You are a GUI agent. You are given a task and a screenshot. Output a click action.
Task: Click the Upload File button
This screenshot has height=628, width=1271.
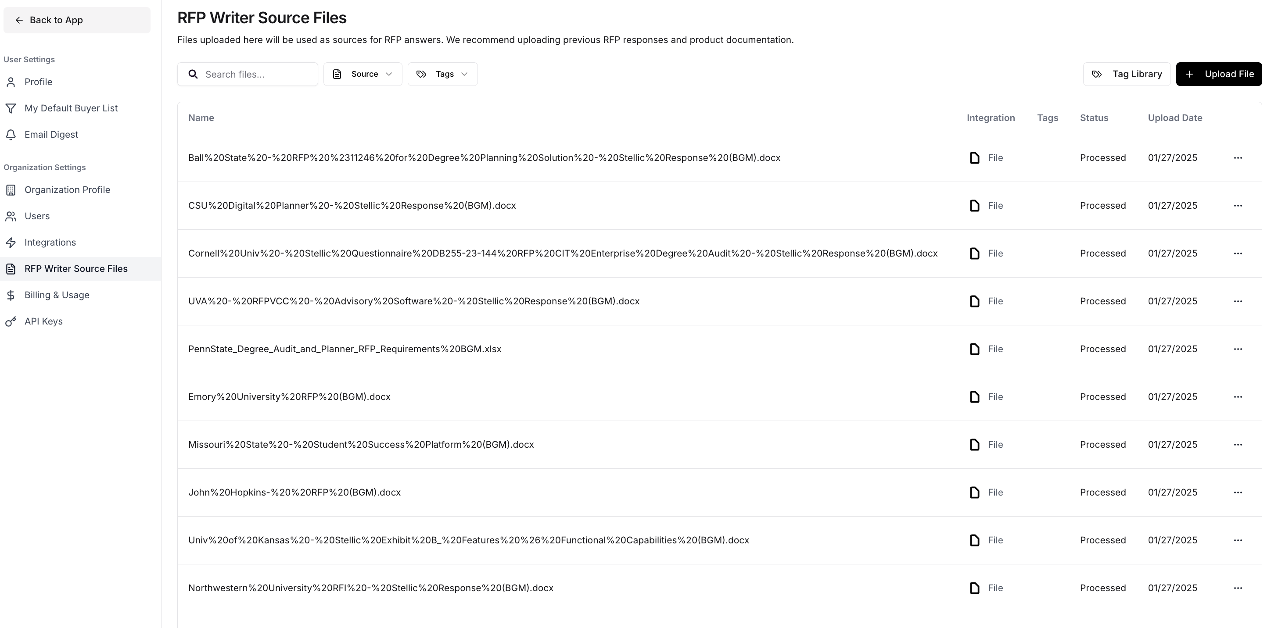point(1219,73)
